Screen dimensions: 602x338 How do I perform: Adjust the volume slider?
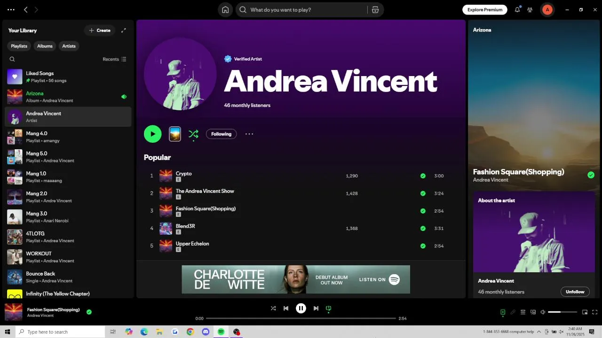(x=562, y=312)
